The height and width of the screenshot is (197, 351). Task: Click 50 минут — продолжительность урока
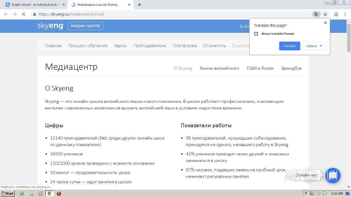90,173
